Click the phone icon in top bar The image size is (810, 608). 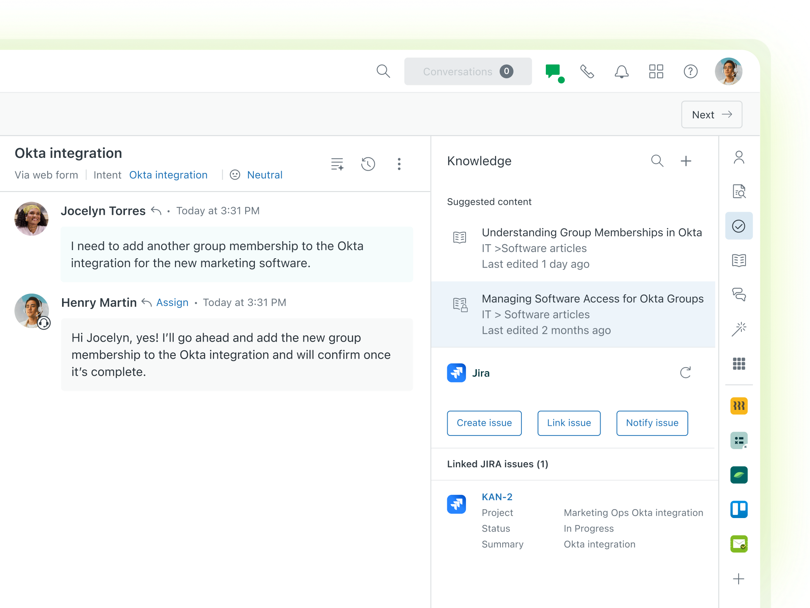[587, 71]
